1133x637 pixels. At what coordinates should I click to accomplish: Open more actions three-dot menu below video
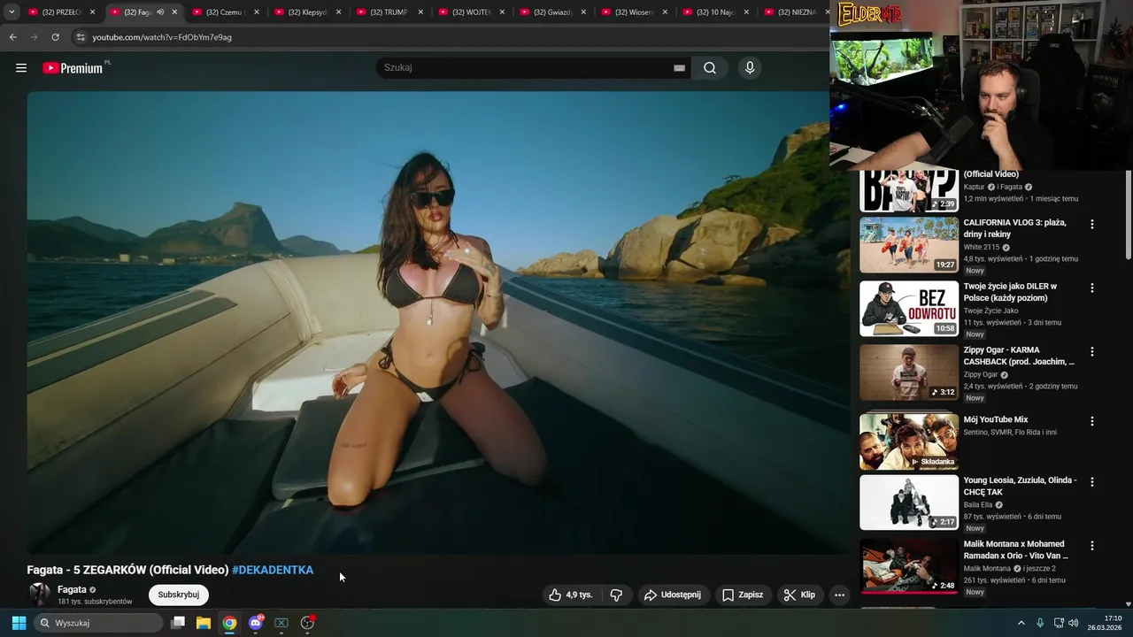[x=839, y=595]
